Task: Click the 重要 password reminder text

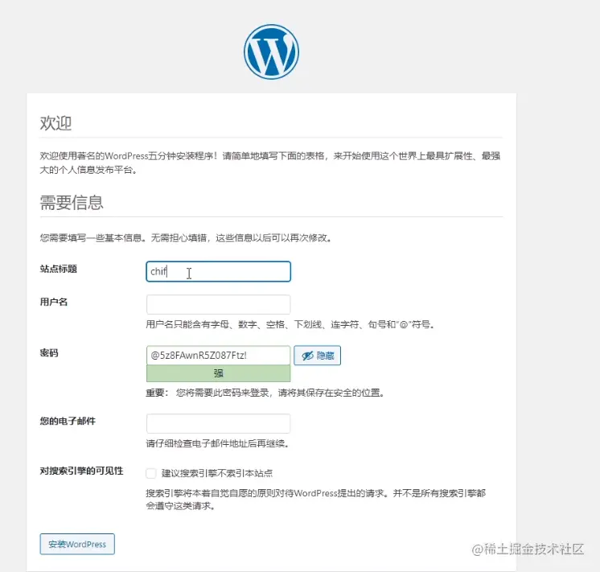Action: (x=265, y=393)
